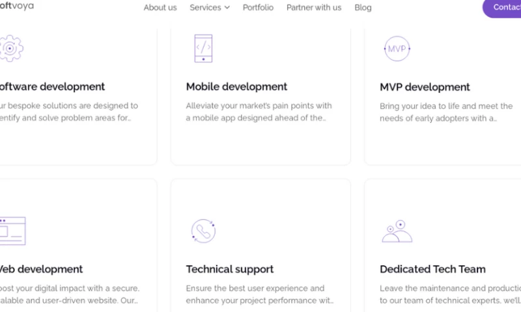Click the mobile phone code icon
The width and height of the screenshot is (521, 312).
pyautogui.click(x=203, y=49)
